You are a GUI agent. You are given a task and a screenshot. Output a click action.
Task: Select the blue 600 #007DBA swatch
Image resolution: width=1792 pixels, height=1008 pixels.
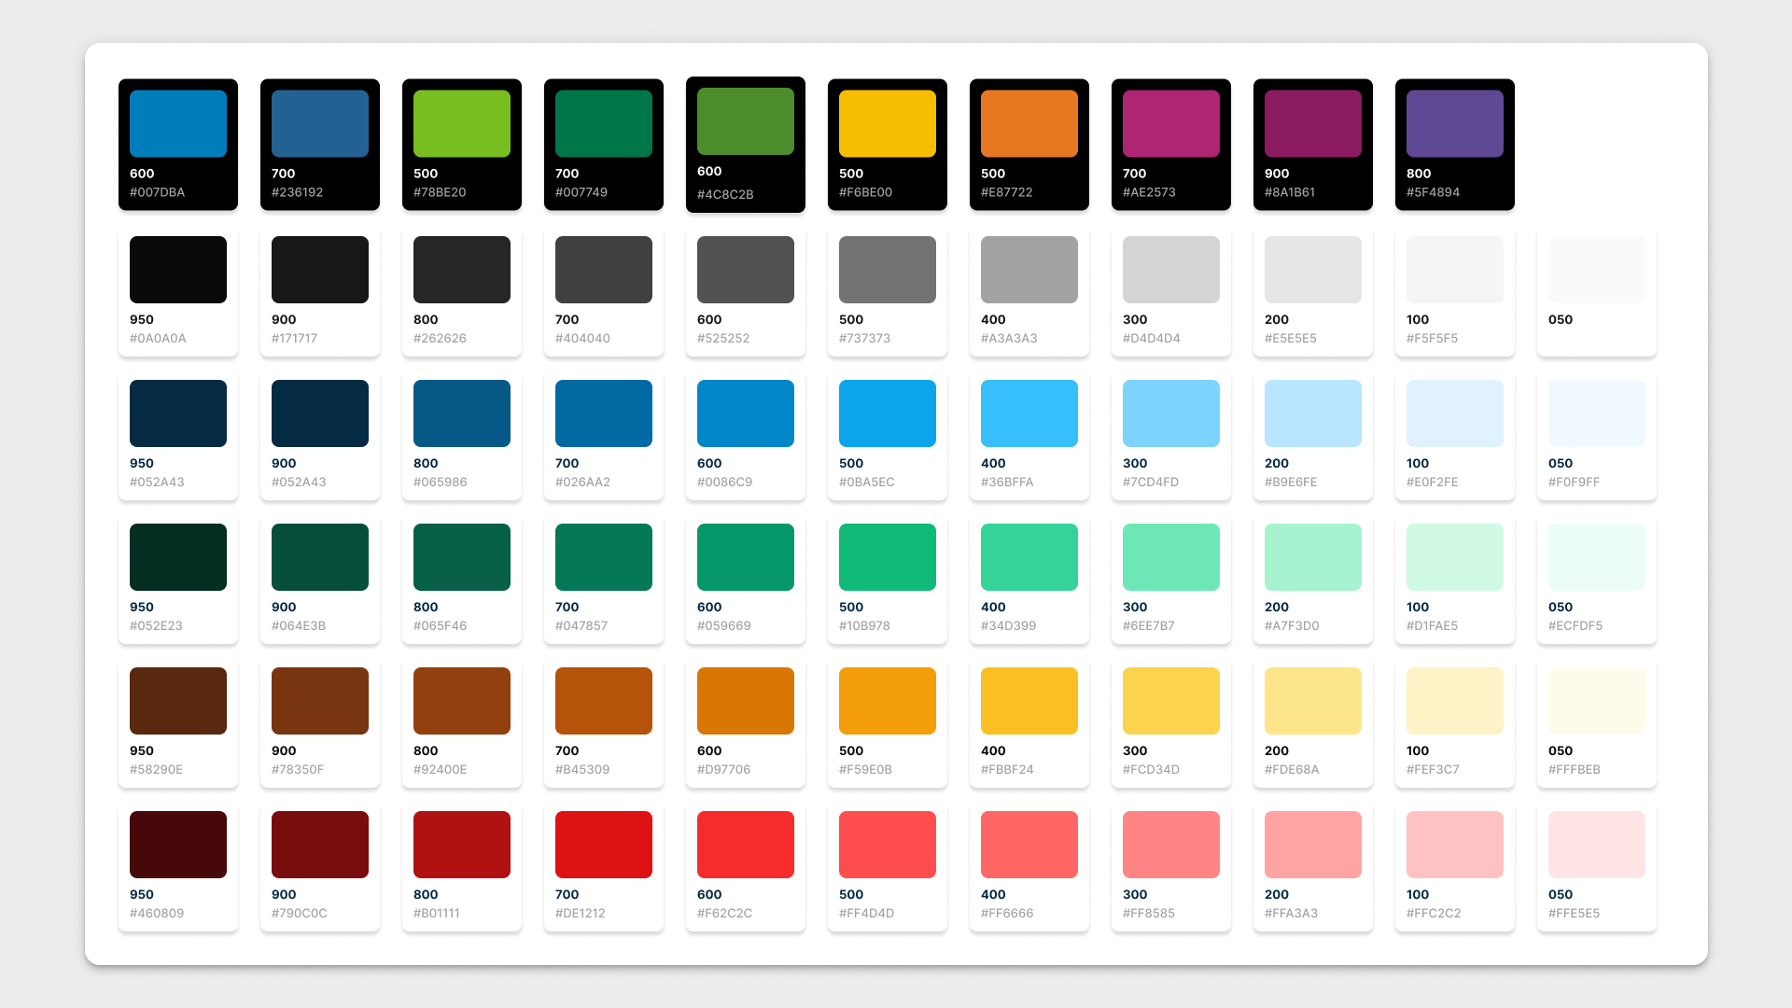click(x=177, y=123)
